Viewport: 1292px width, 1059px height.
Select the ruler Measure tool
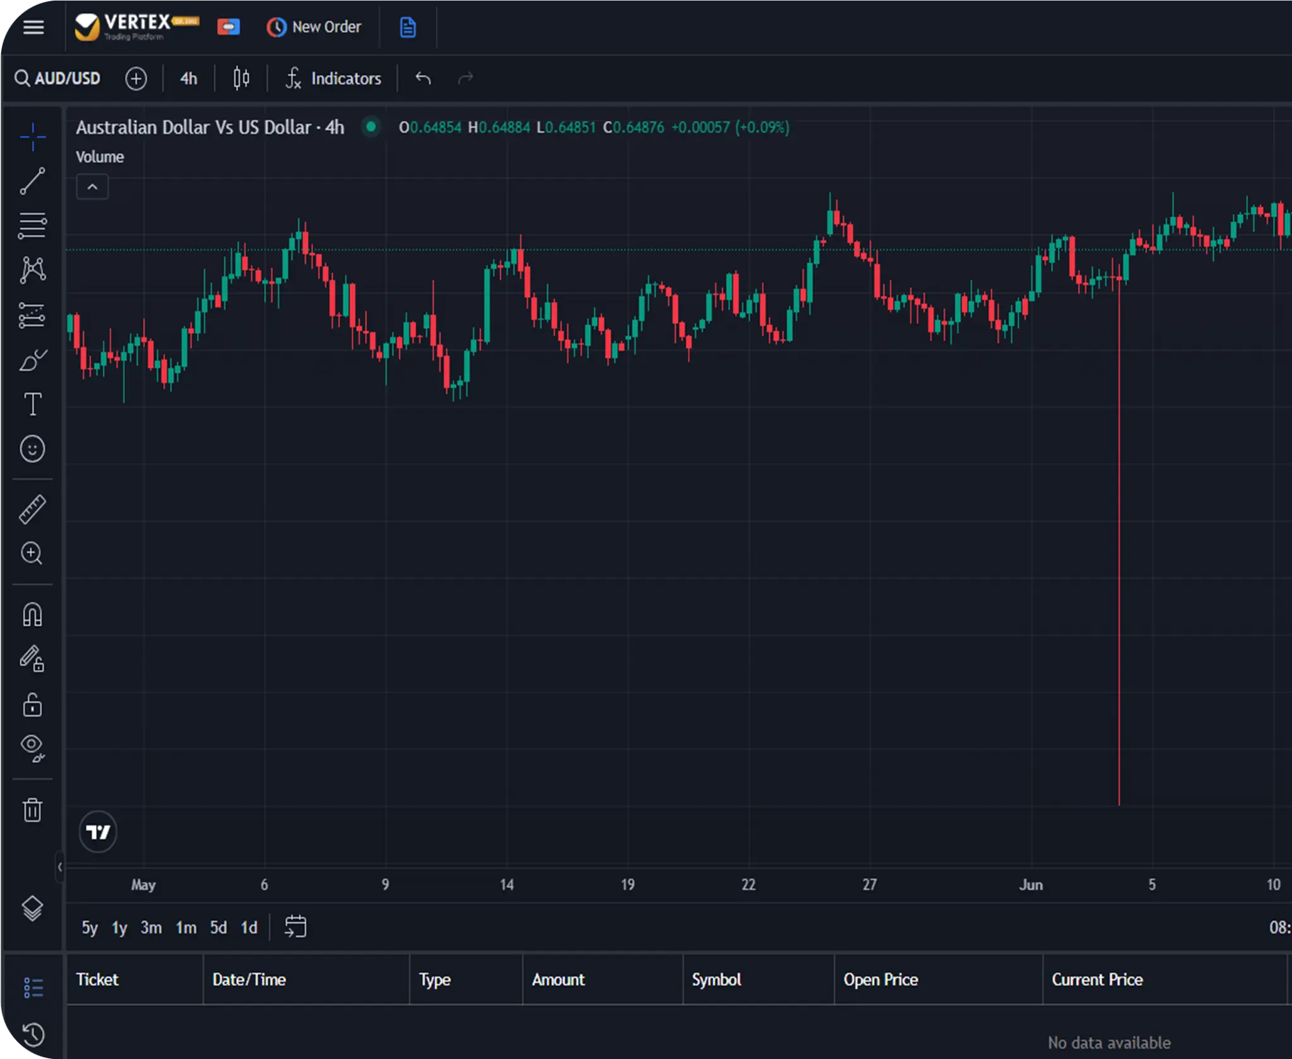(32, 509)
